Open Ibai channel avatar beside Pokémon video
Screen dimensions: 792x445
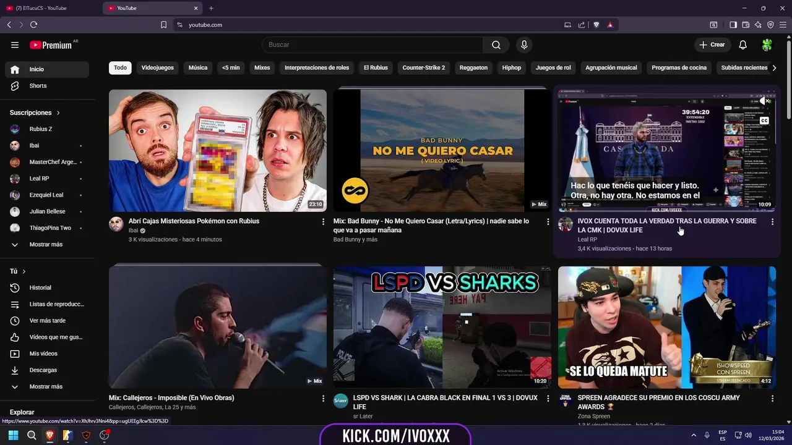[x=116, y=224]
